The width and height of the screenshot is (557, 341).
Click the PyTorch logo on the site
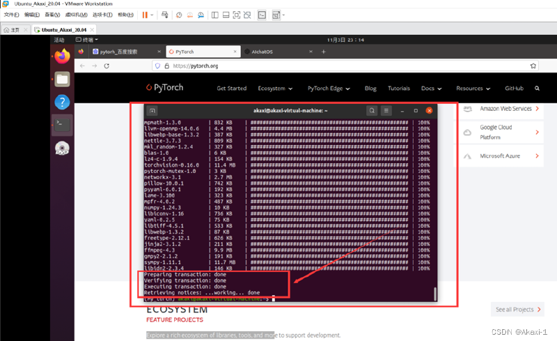pos(164,88)
